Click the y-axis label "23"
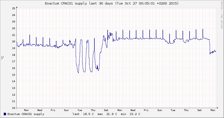The height and width of the screenshot is (118, 224). coord(13,22)
